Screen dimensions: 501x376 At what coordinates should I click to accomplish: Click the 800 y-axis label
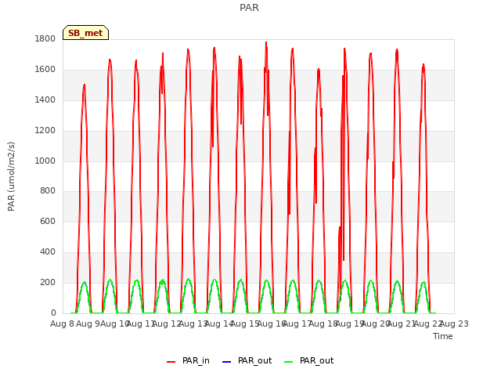tap(48, 191)
